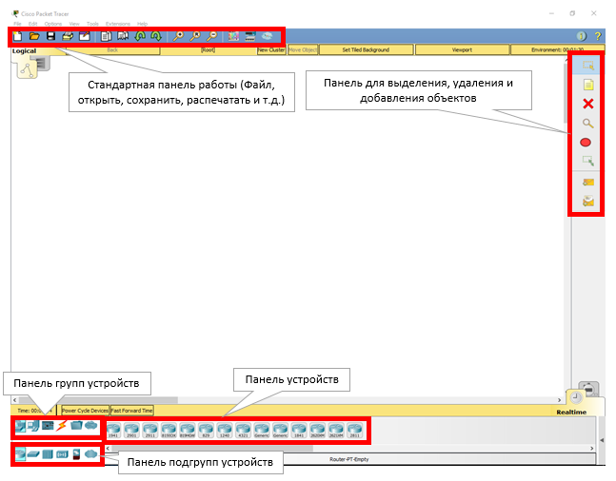Pick the 2911 router device

click(150, 431)
